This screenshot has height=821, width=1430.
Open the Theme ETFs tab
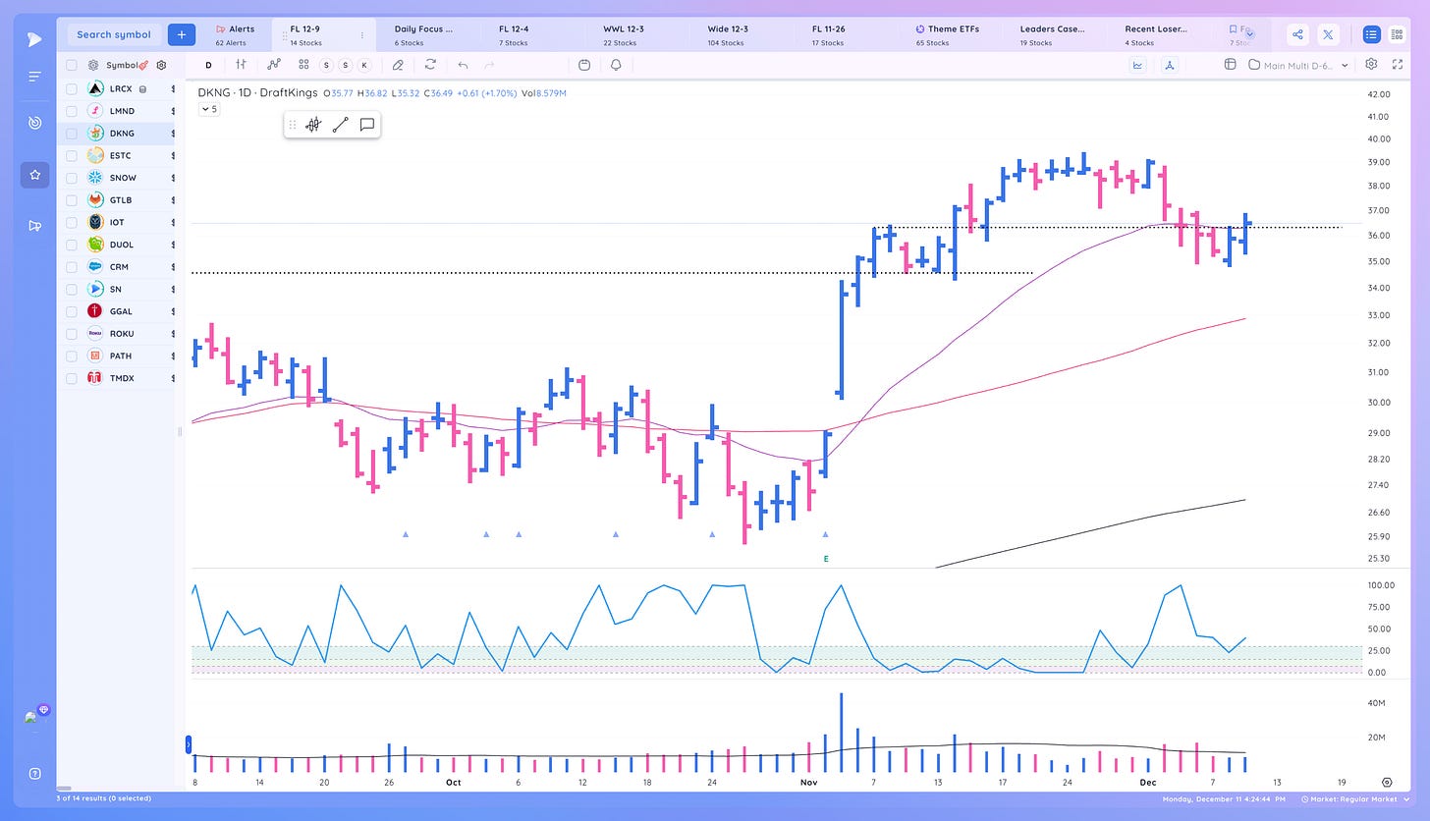coord(951,35)
